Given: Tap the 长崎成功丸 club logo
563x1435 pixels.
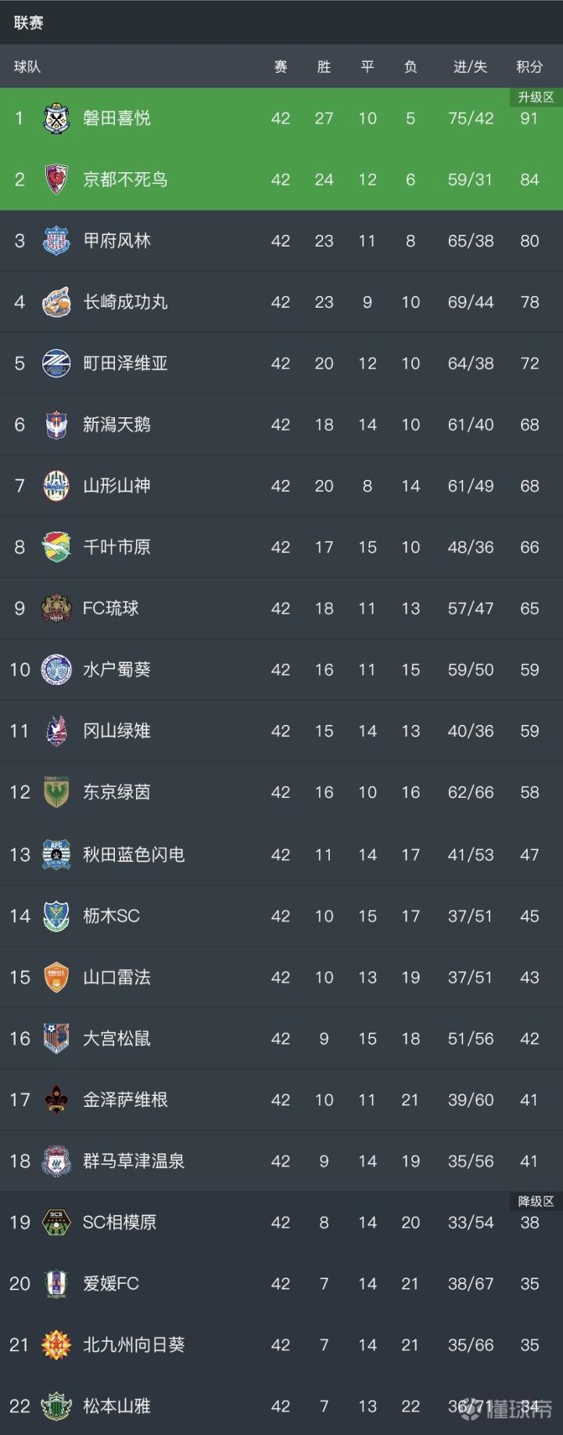Looking at the screenshot, I should (56, 302).
